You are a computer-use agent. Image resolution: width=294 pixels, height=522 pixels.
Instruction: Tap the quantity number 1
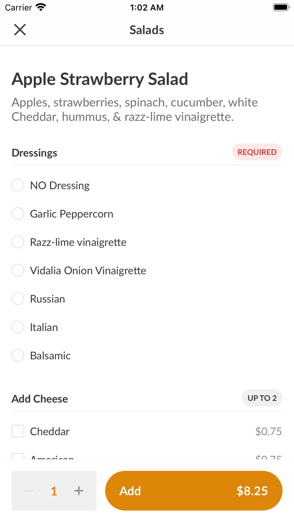(54, 491)
